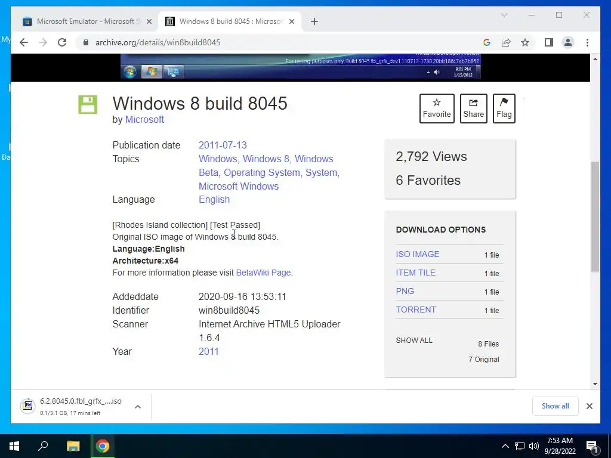This screenshot has width=611, height=458.
Task: Open the notification center icon
Action: [x=592, y=447]
